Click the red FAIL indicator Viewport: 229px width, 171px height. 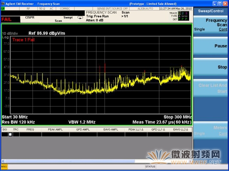pyautogui.click(x=10, y=20)
